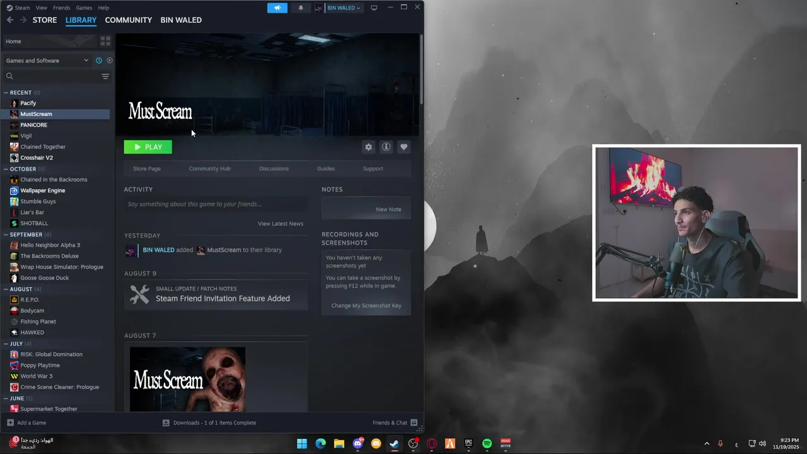Open the Guides link
This screenshot has width=807, height=454.
tap(326, 168)
